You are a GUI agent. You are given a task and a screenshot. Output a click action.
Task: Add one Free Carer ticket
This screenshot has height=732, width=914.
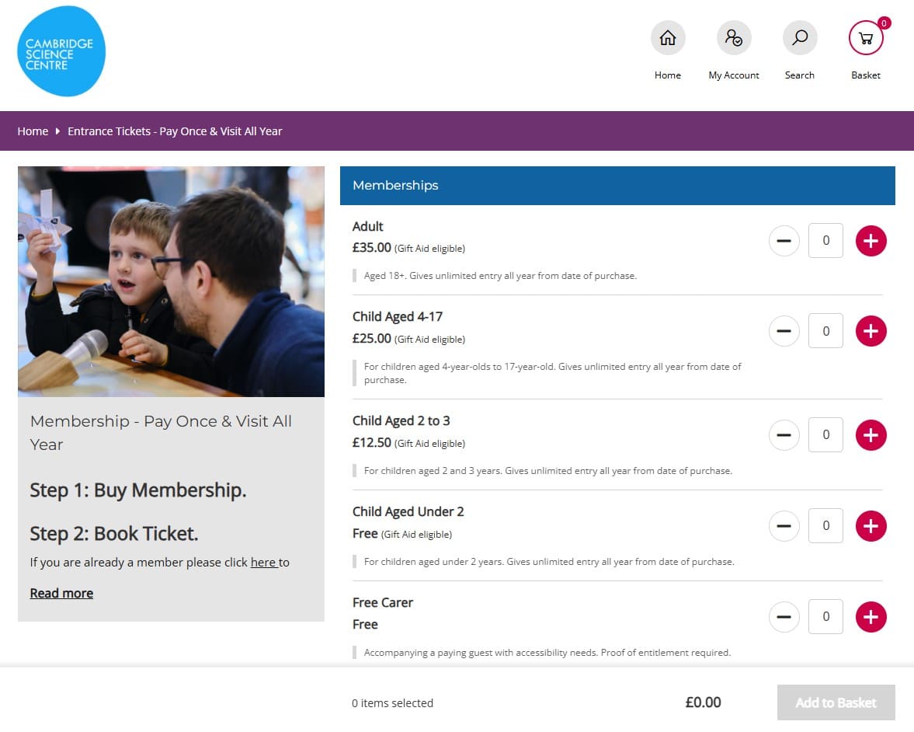(871, 617)
